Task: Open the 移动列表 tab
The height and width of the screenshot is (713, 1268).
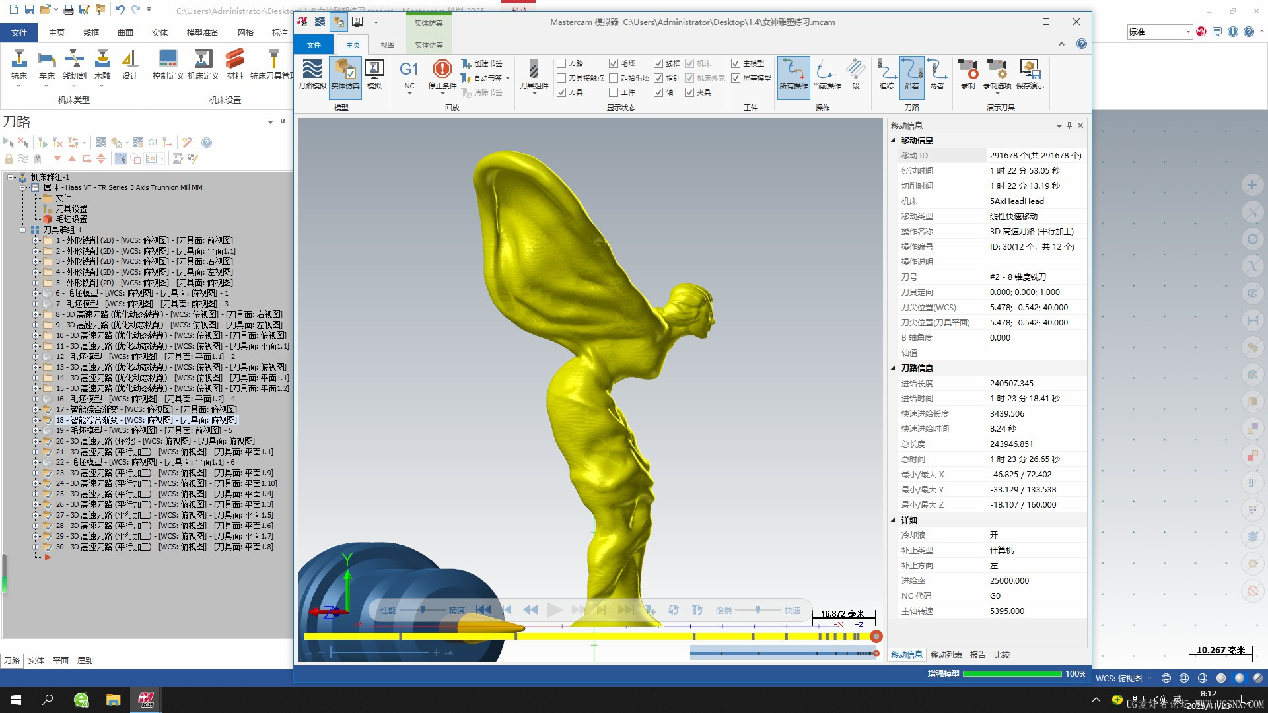Action: (x=946, y=655)
